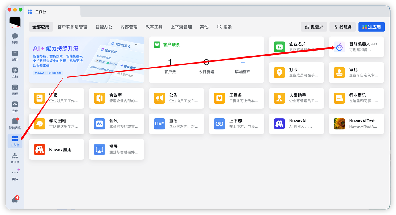Open the 汇报 report app
This screenshot has width=396, height=215.
(x=57, y=98)
